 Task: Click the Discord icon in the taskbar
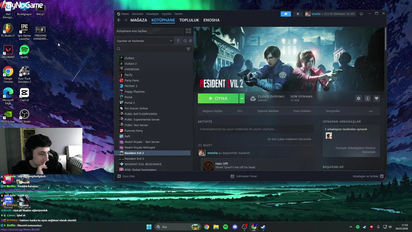[235, 227]
